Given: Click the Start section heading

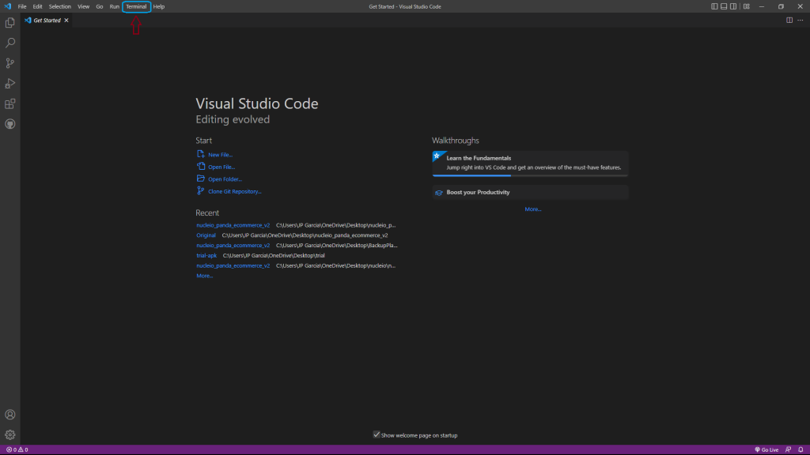Looking at the screenshot, I should [x=203, y=141].
